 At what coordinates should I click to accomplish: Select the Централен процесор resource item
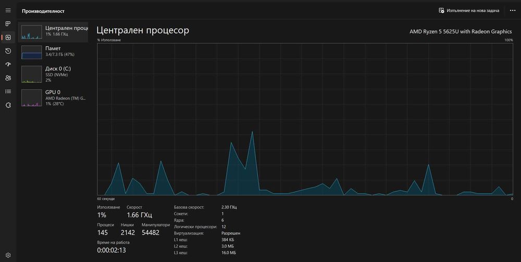click(x=53, y=32)
